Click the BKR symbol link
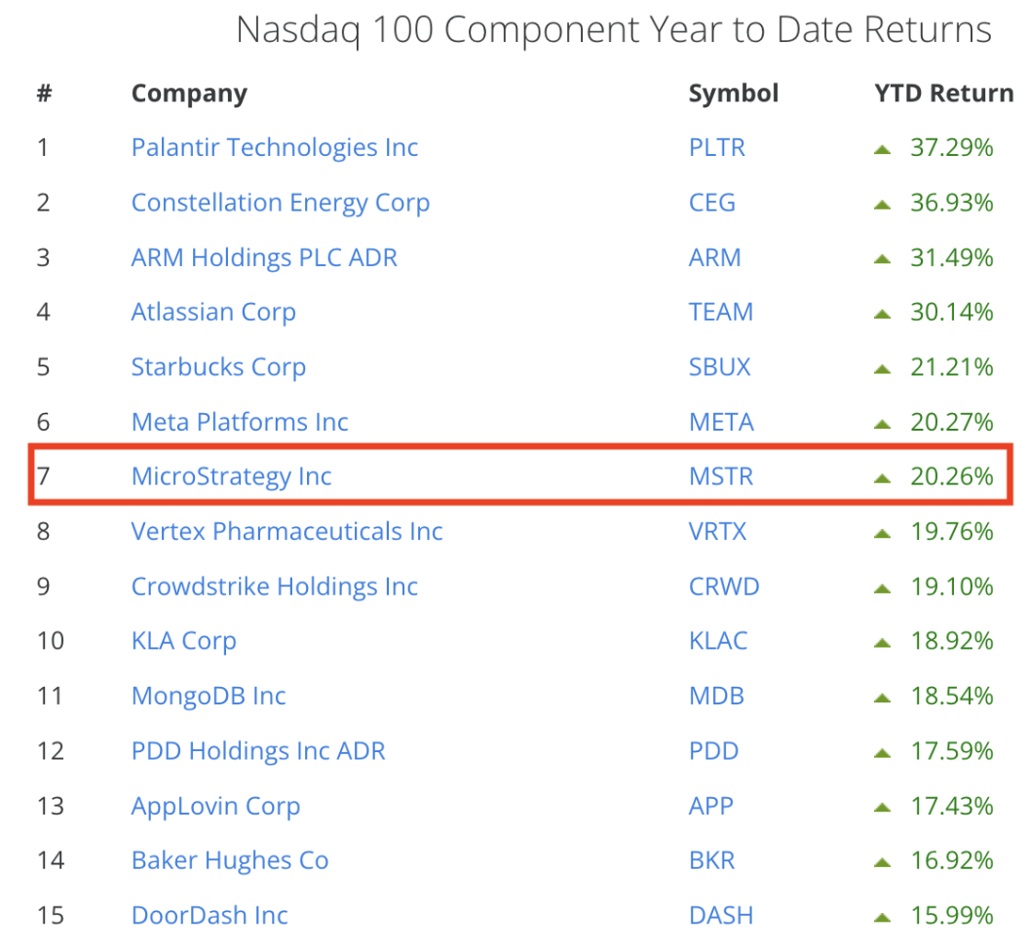Image resolution: width=1029 pixels, height=949 pixels. (711, 861)
